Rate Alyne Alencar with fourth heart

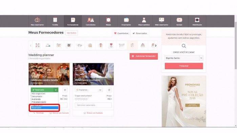click(x=84, y=99)
